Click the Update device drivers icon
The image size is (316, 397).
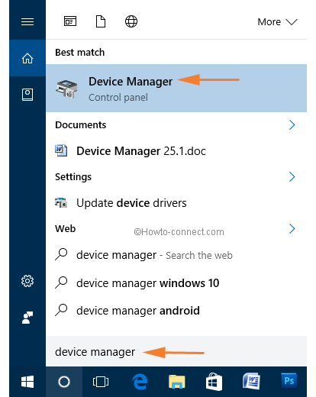61,202
